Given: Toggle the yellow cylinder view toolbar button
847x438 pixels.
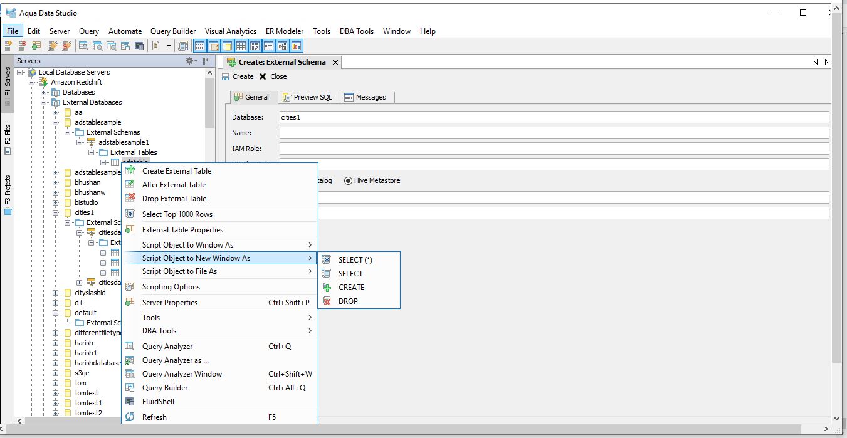Looking at the screenshot, I should click(227, 46).
